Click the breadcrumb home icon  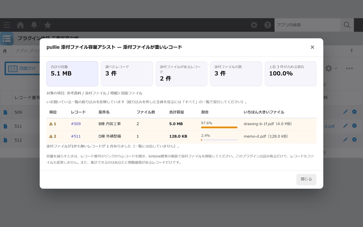(x=5, y=51)
